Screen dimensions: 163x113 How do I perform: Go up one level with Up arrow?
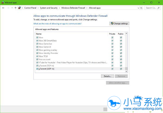pyautogui.click(x=15, y=8)
